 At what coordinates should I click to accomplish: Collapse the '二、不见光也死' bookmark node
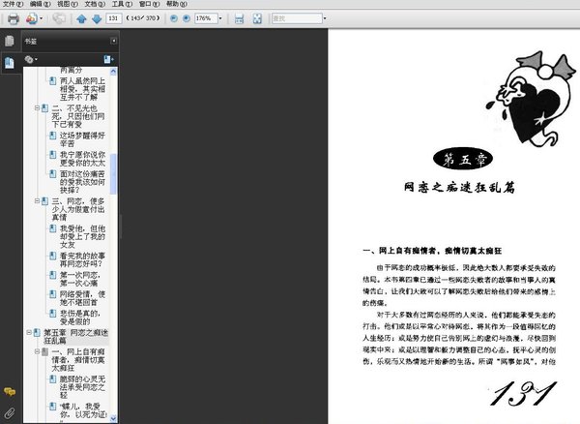pyautogui.click(x=37, y=108)
